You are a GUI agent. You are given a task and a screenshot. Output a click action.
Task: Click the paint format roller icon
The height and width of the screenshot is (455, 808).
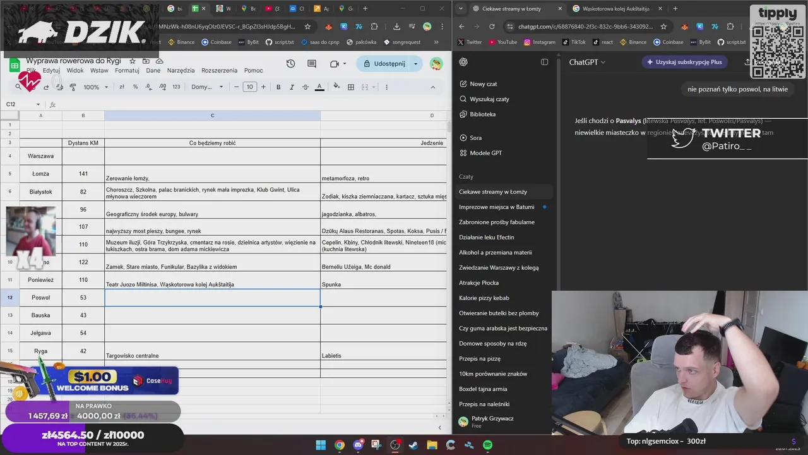[x=73, y=87]
